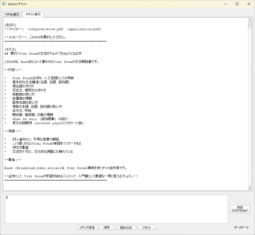Click the 送信 (Ctrl+Enter) button
Screen dimensions: 255x235
(x=240, y=209)
